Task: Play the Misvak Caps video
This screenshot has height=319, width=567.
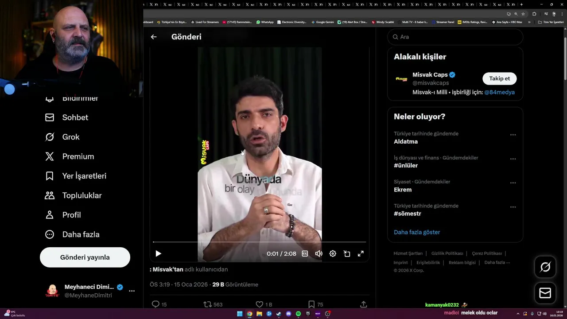Action: [158, 253]
